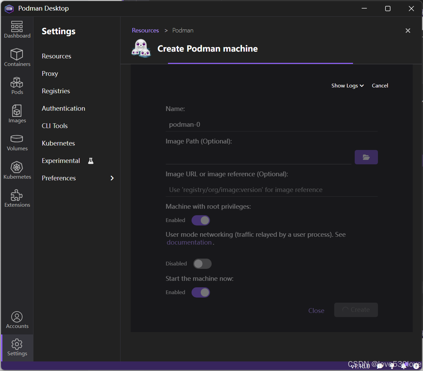Viewport: 423px width, 371px height.
Task: Click the Close link near Create
Action: [316, 311]
